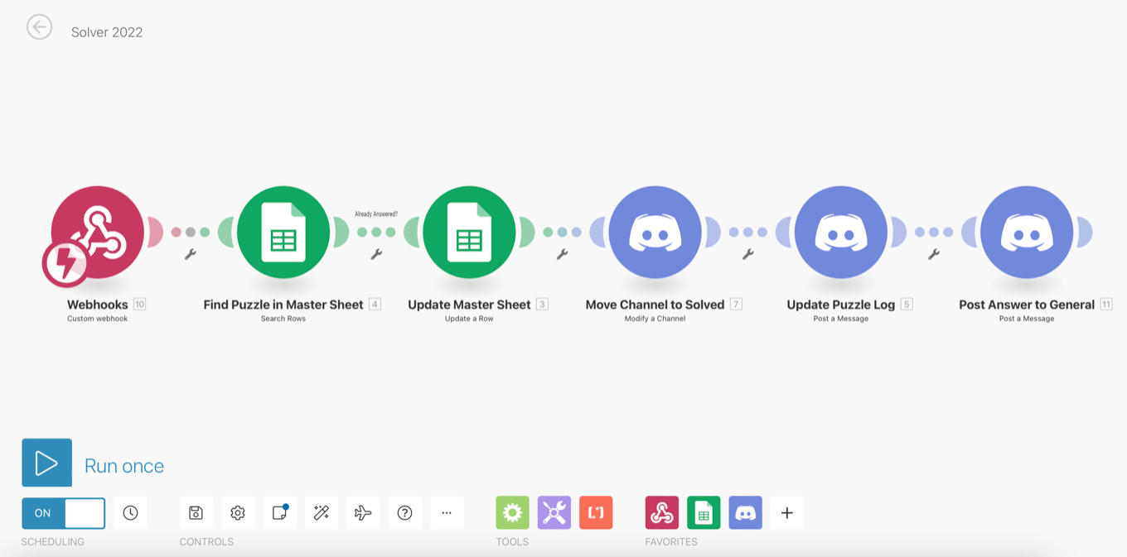
Task: Click the module number 4 badge
Action: click(x=375, y=305)
